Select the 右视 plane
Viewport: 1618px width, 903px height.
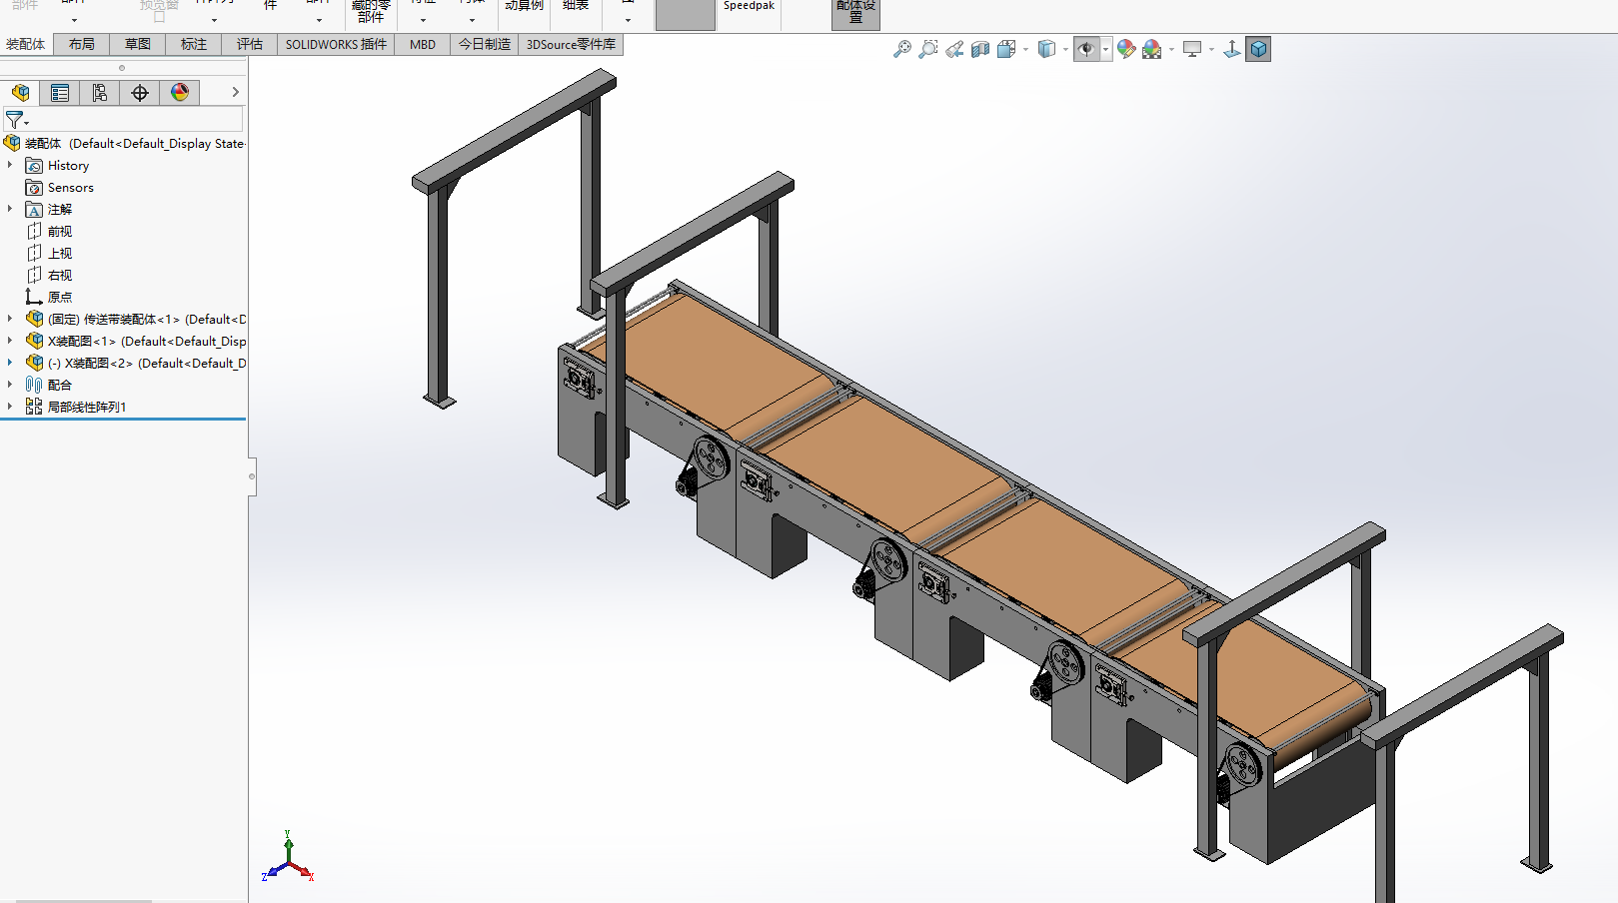tap(49, 276)
